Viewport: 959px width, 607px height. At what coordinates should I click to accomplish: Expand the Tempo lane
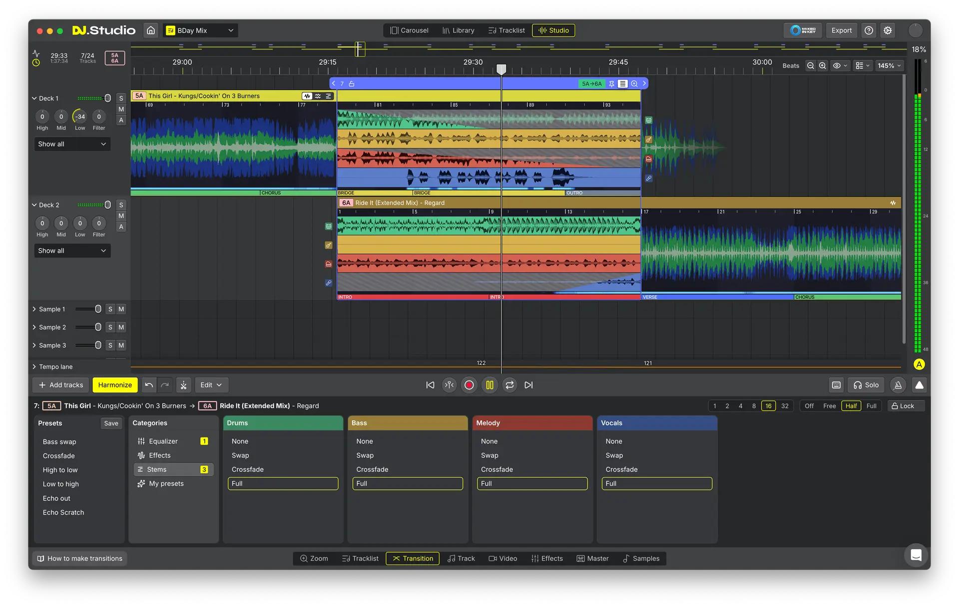tap(34, 367)
